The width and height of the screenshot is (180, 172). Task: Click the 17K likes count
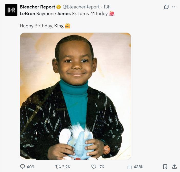tap(101, 167)
